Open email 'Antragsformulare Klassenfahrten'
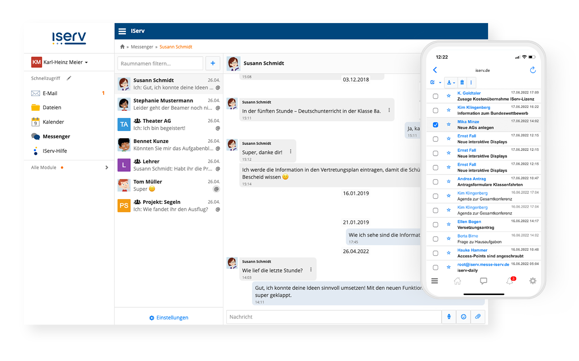Screen dimensions: 579x361 [x=490, y=184]
